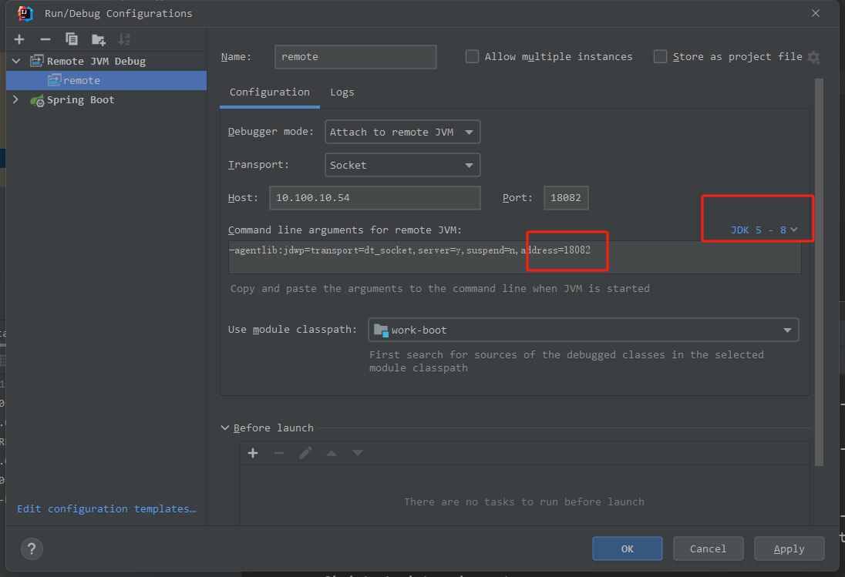Screen dimensions: 845x577
Task: Open the Transport Socket dropdown
Action: pyautogui.click(x=402, y=165)
